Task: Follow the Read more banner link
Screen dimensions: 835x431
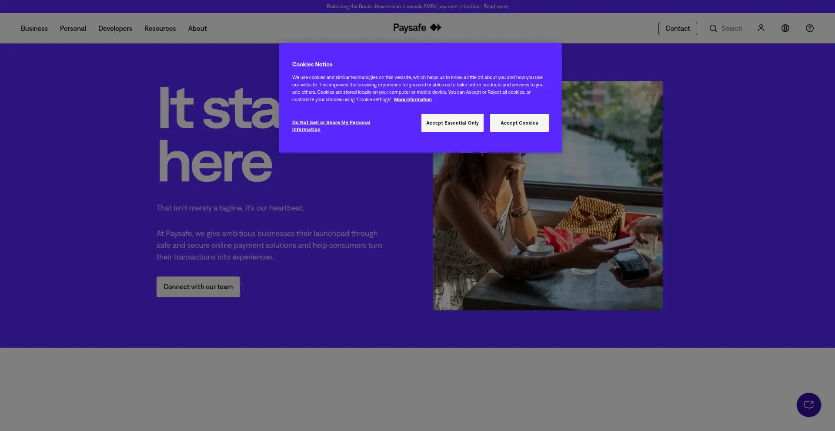Action: (496, 7)
